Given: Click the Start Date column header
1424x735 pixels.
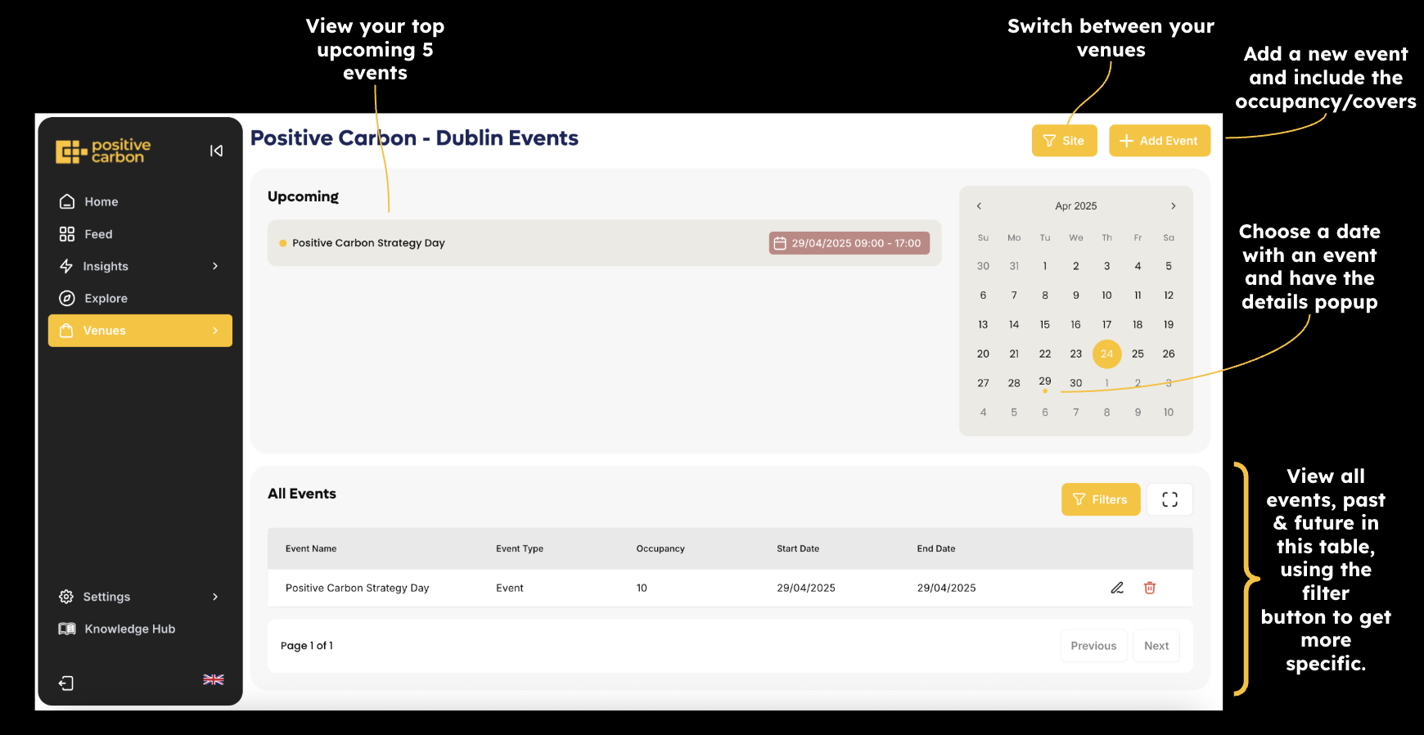Looking at the screenshot, I should [x=798, y=548].
